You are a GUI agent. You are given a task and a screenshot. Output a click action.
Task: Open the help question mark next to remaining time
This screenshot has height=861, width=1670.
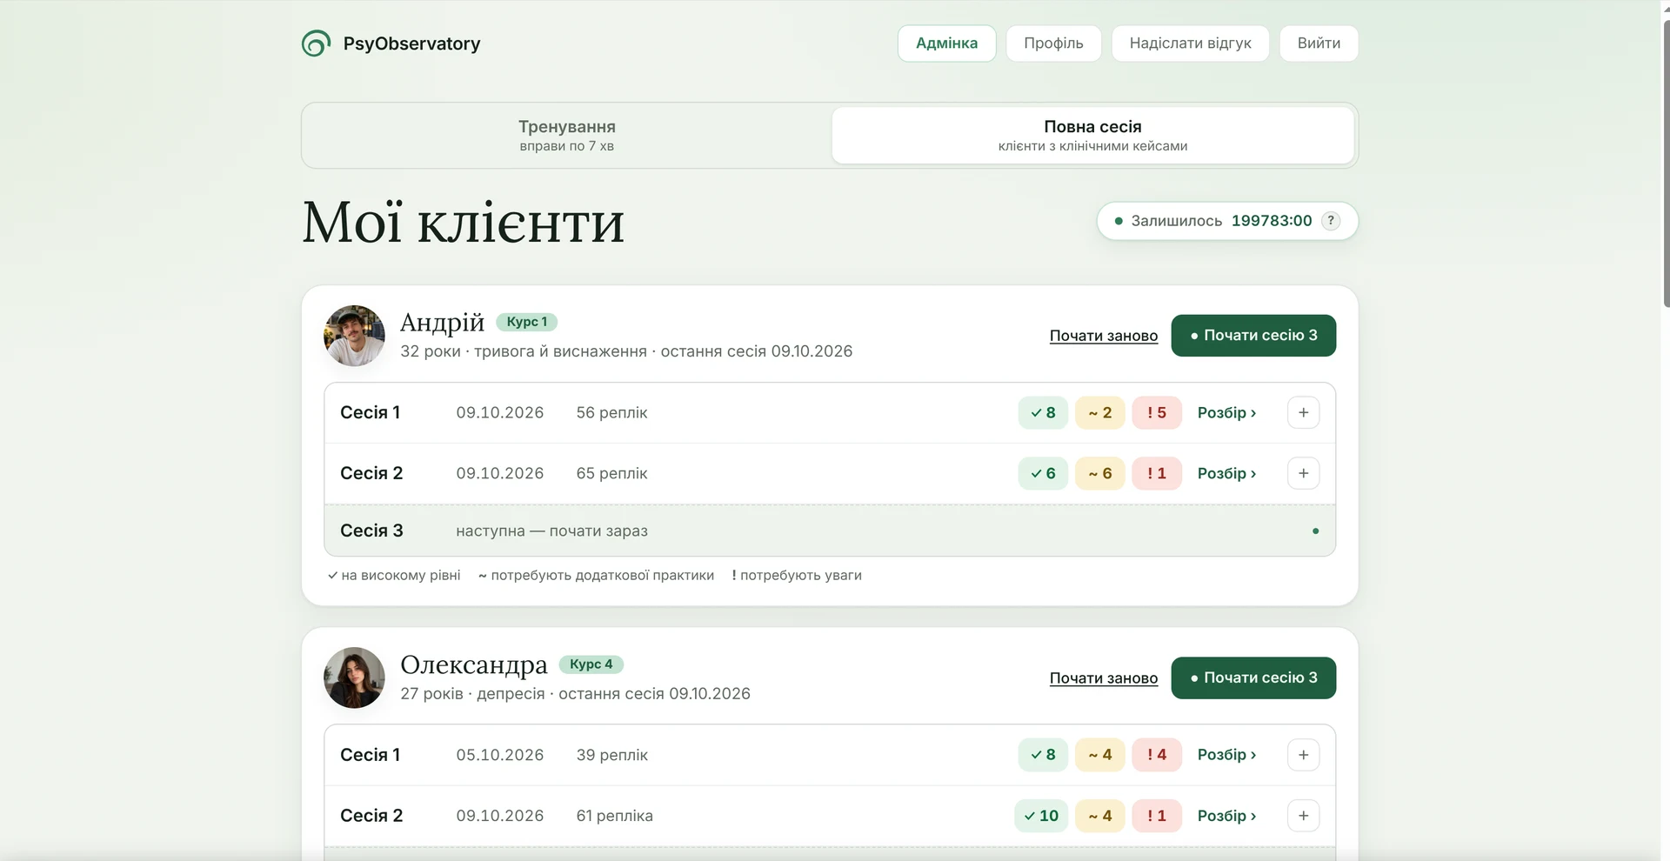tap(1330, 221)
